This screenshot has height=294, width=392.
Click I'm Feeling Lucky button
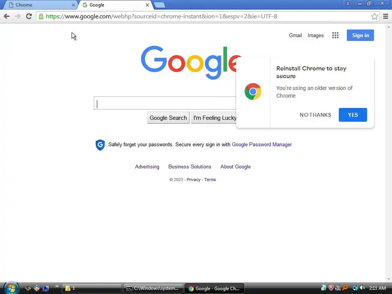click(214, 118)
